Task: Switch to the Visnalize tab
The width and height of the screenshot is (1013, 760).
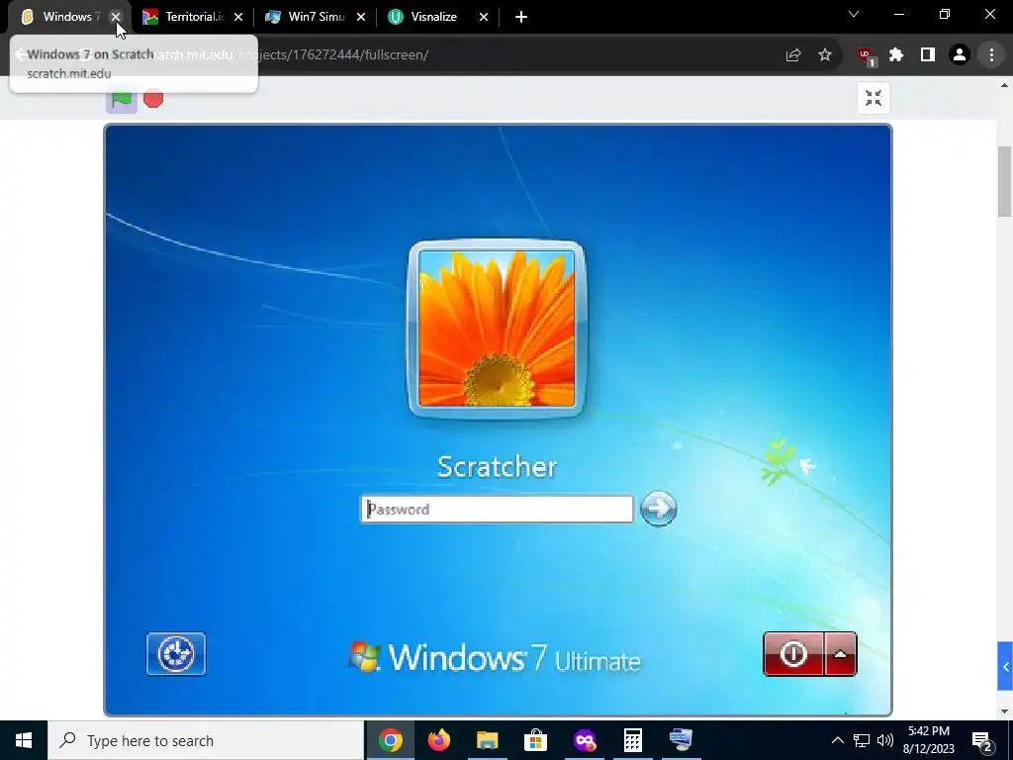Action: click(x=433, y=17)
